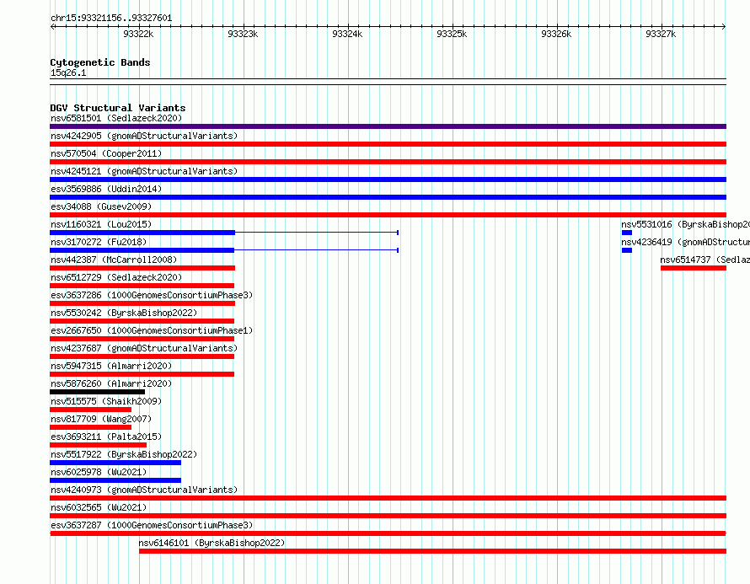Click the blue bar under esv3569886

[388, 197]
